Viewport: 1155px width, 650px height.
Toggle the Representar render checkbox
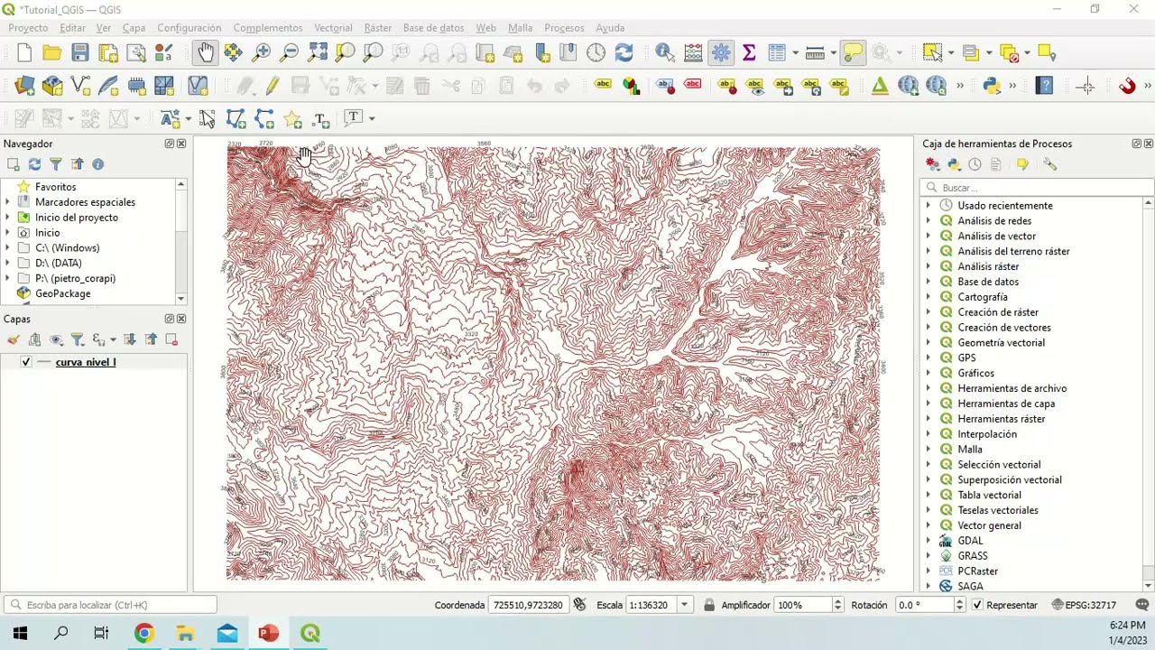point(977,605)
